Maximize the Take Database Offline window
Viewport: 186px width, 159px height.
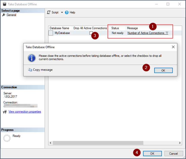pyautogui.click(x=168, y=4)
